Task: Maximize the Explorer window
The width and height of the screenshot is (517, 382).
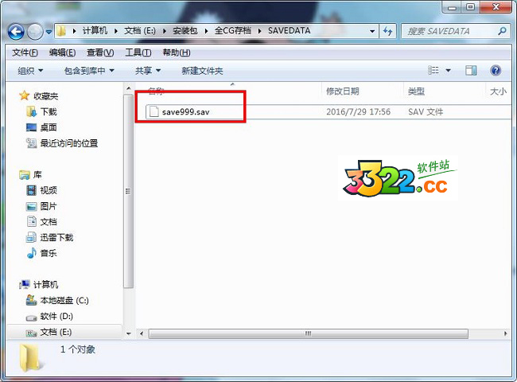Action: 471,6
